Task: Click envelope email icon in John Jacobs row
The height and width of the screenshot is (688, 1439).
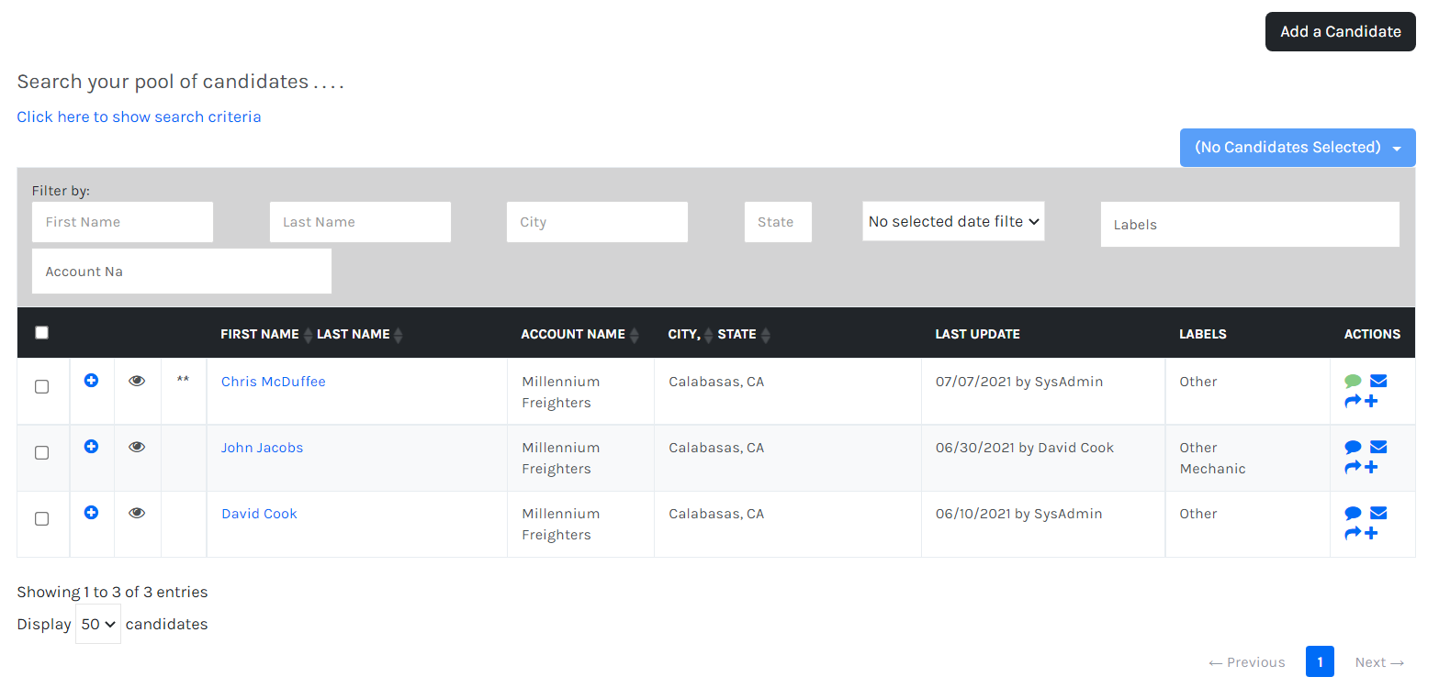Action: 1377,448
